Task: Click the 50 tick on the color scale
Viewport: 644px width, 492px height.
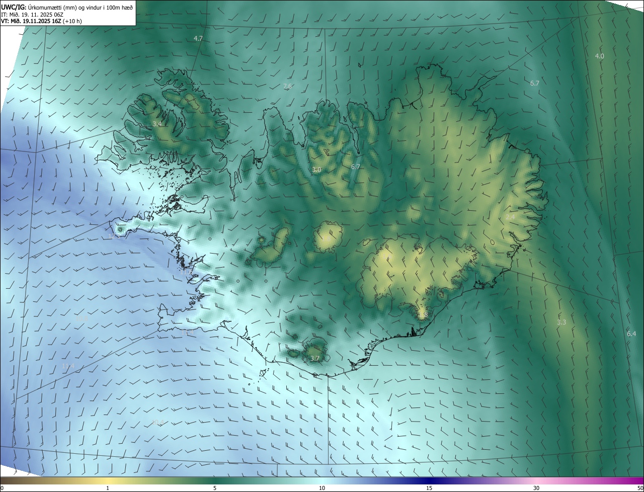Action: pos(640,488)
